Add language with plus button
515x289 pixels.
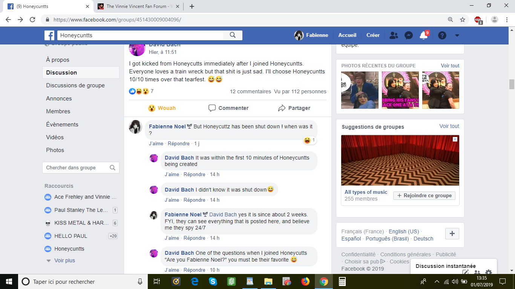(452, 234)
